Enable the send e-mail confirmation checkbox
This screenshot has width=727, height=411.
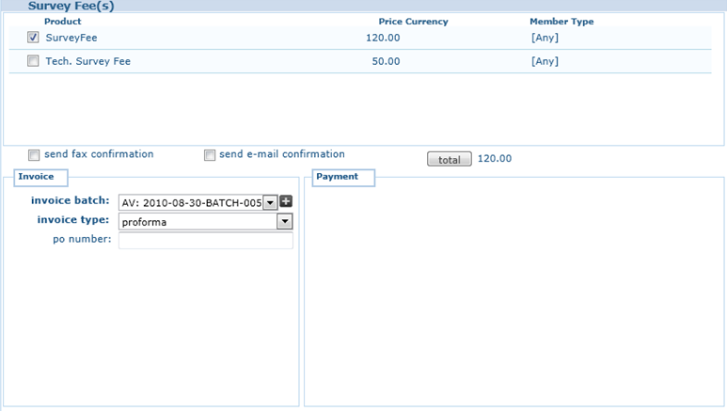pos(210,155)
